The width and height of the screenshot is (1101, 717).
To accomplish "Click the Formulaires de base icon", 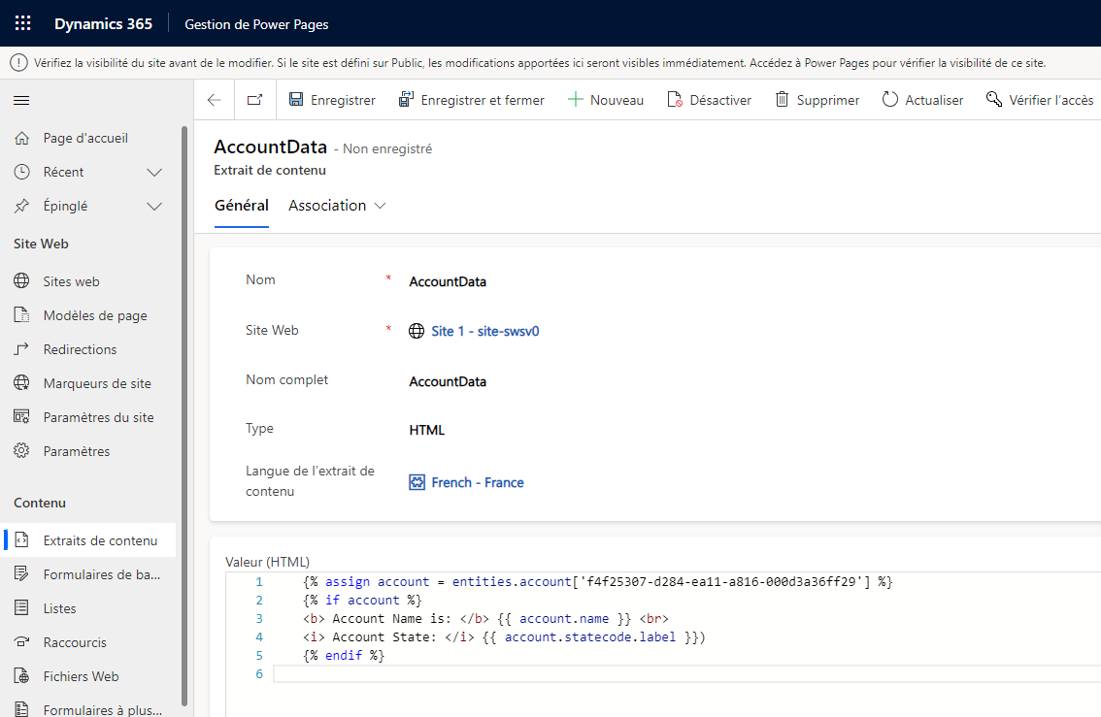I will point(21,573).
